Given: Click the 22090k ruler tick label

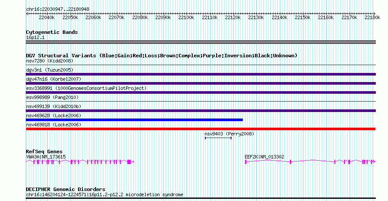Looking at the screenshot, I should pos(163,17).
